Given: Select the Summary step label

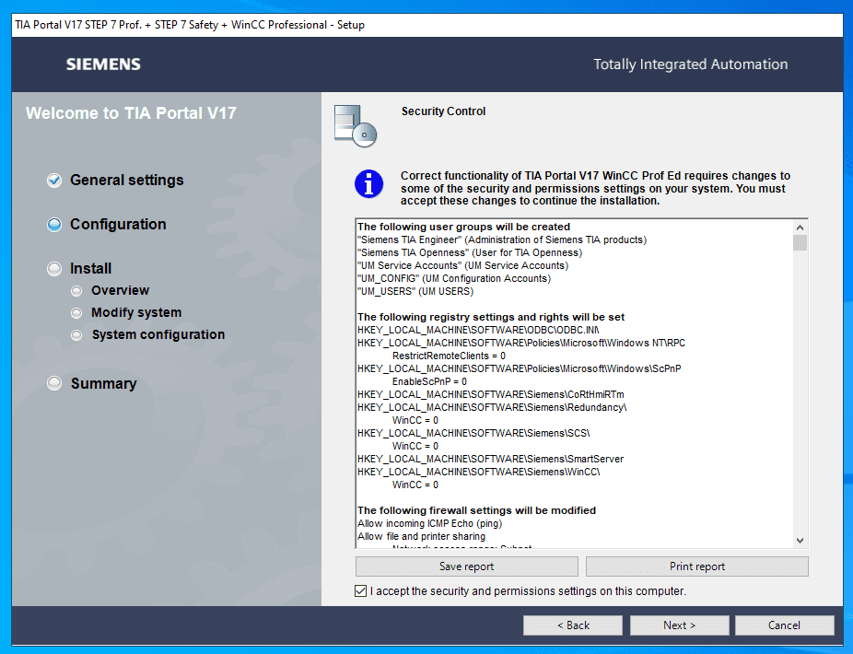Looking at the screenshot, I should [x=104, y=383].
